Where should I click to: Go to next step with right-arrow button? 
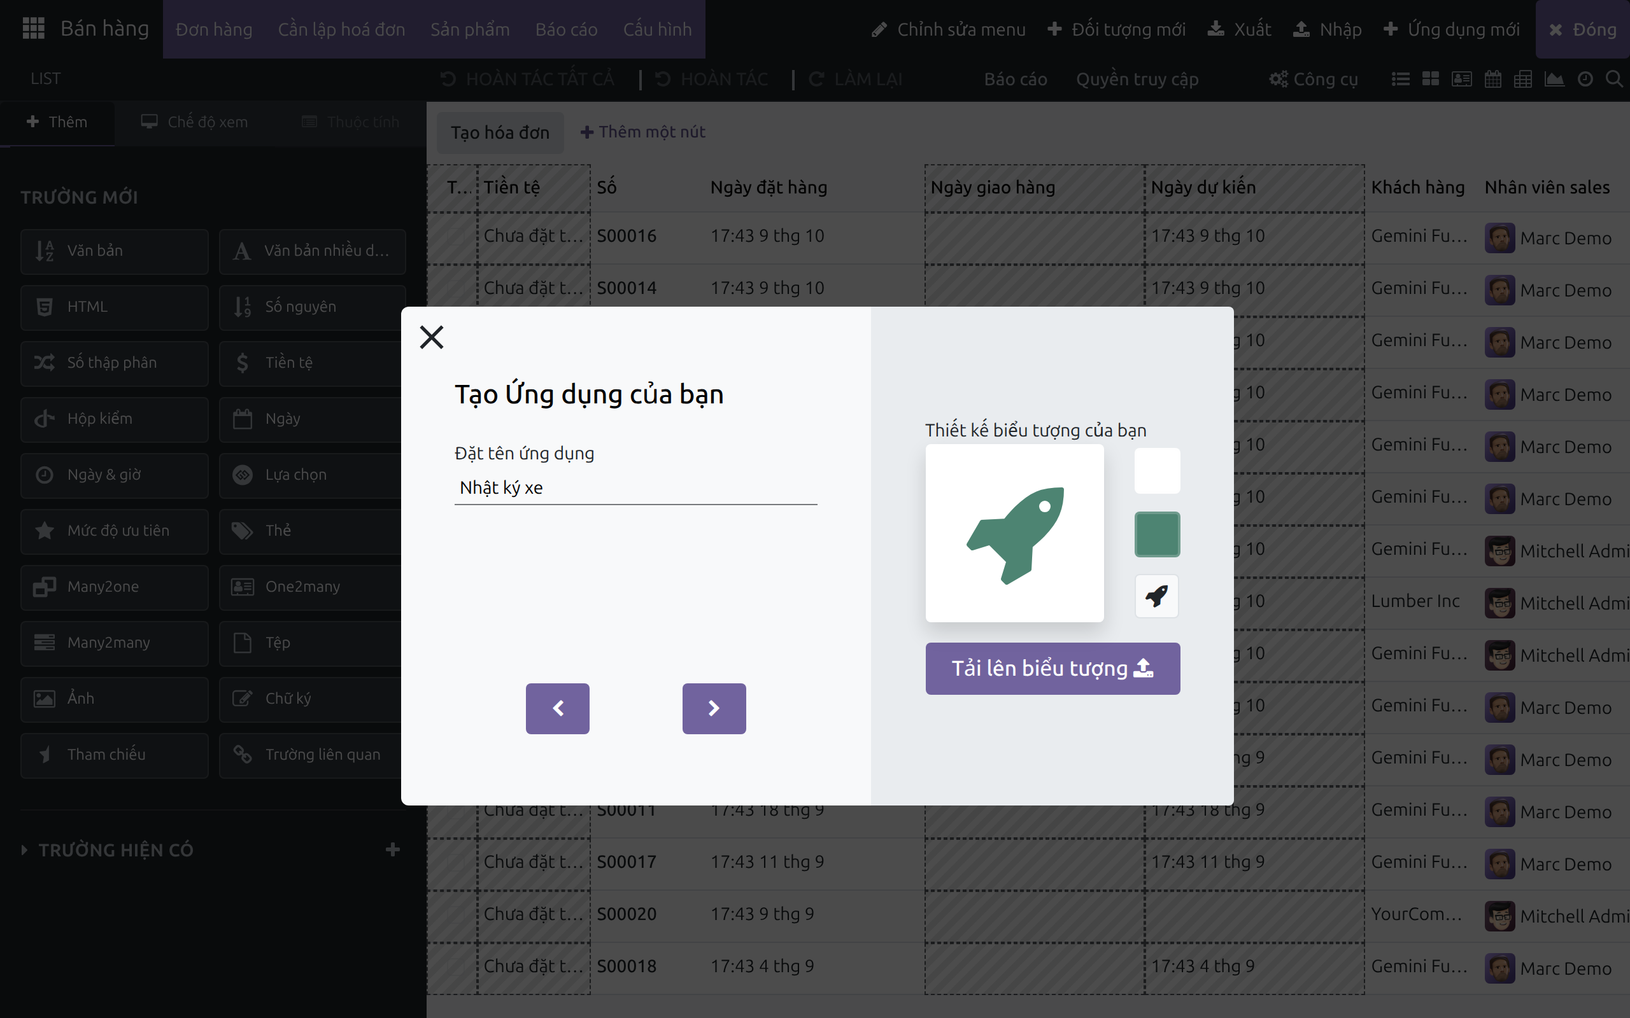click(x=714, y=708)
